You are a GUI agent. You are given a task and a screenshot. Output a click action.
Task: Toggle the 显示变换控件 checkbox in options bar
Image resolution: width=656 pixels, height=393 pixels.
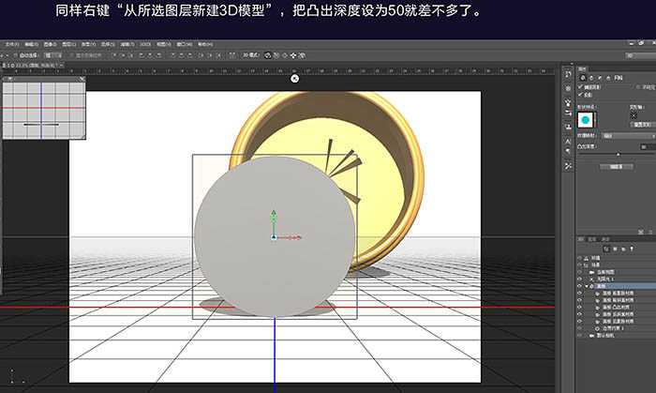coord(71,55)
